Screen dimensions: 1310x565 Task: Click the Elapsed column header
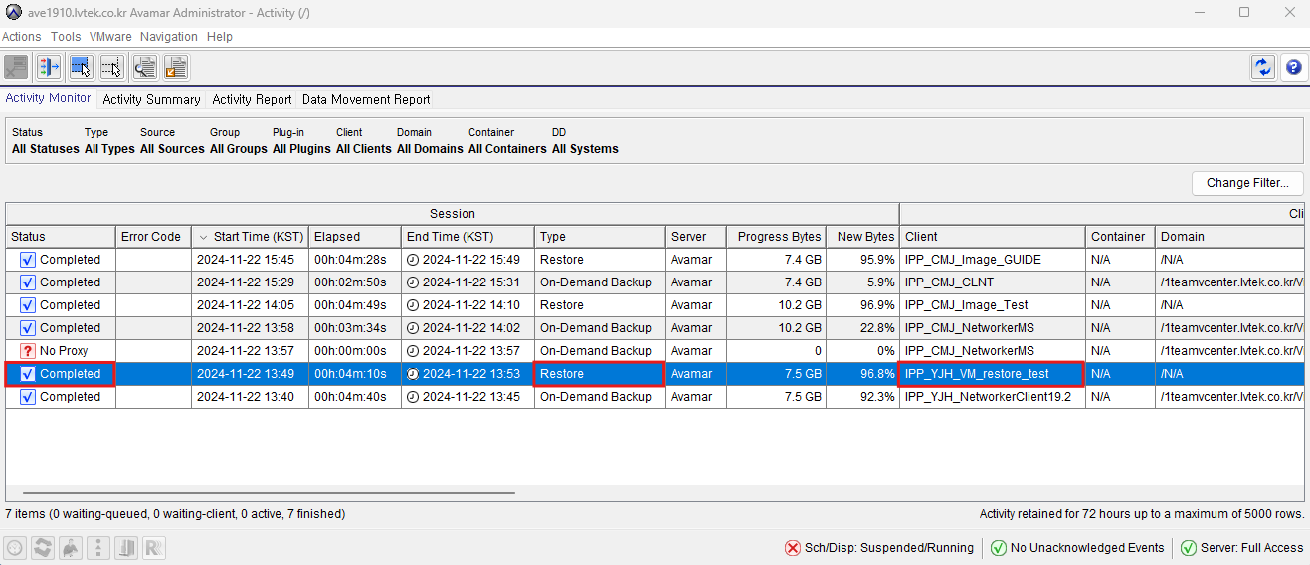click(355, 237)
